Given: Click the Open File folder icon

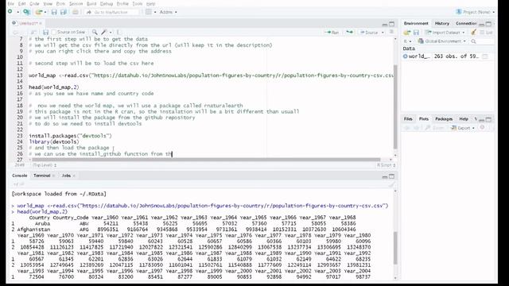Looking at the screenshot, I should coord(39,12).
